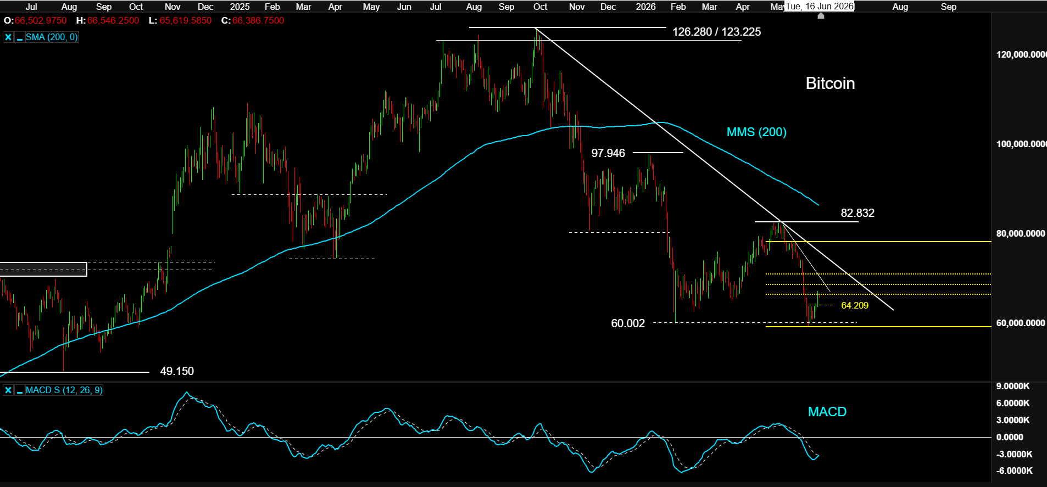Click the 2026 year label on the time axis
Screen dimensions: 1047x487
click(645, 7)
